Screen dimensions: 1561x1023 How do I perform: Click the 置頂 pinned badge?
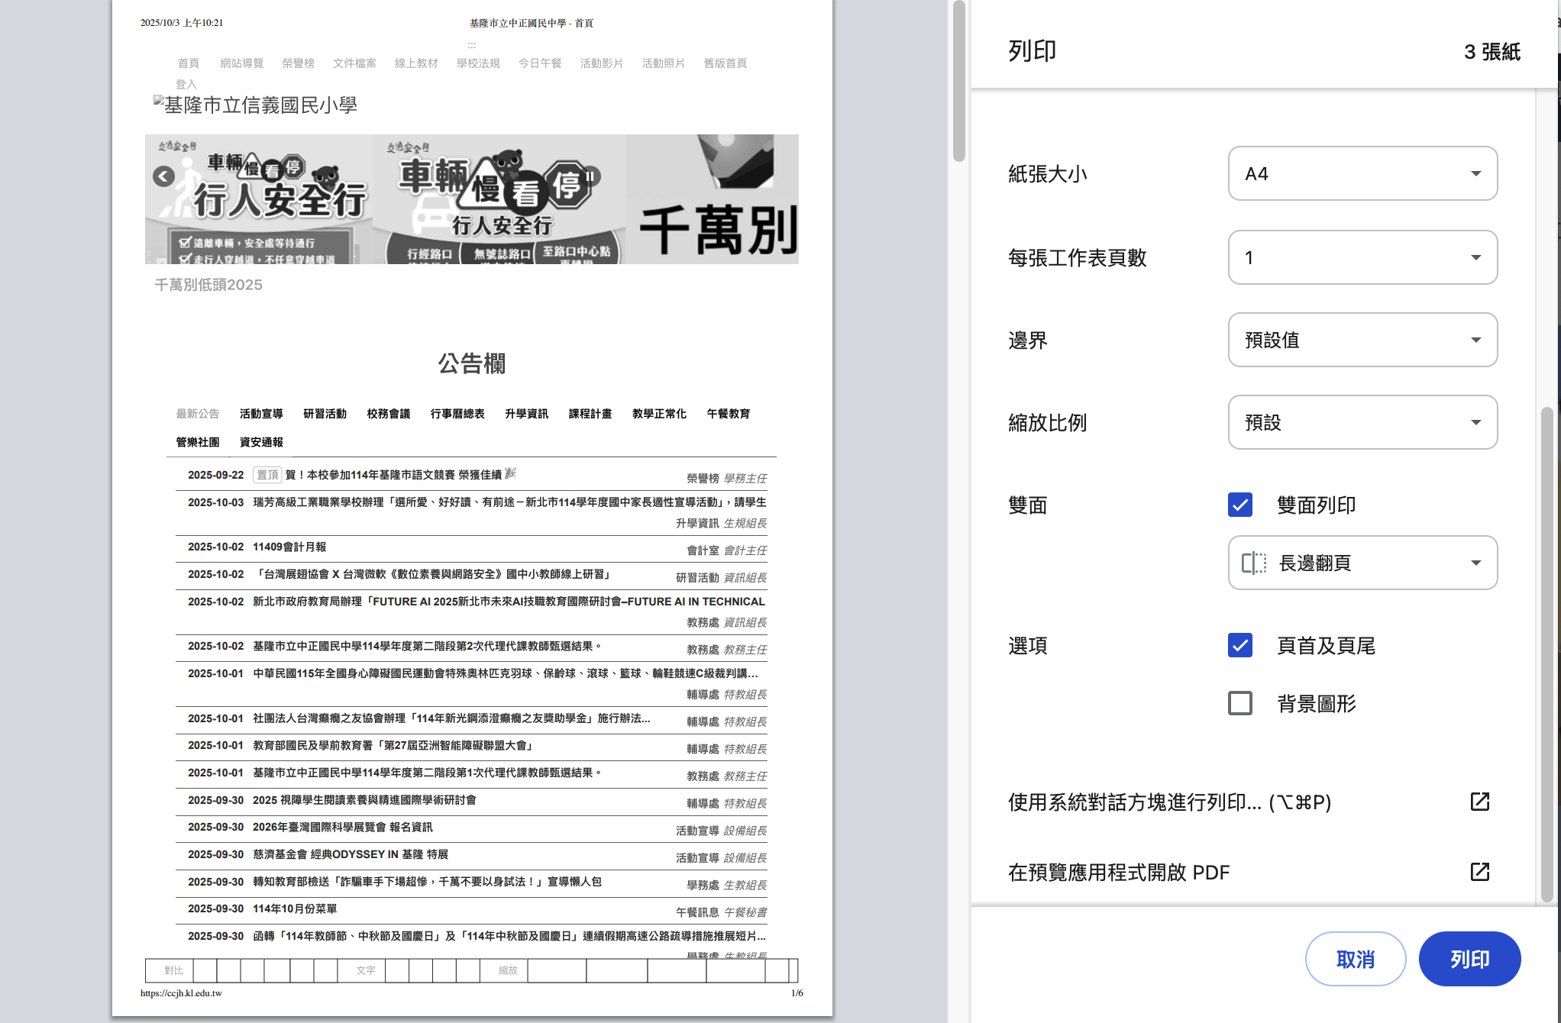click(x=267, y=474)
